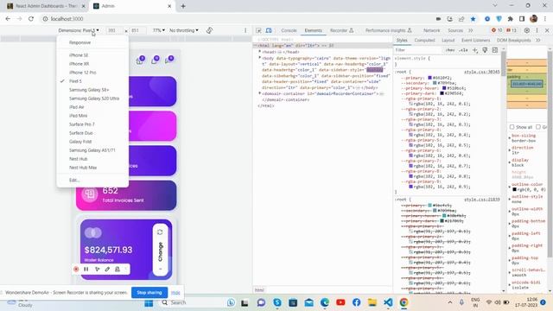The image size is (553, 311).
Task: Expand the demoair-container node
Action: (x=260, y=93)
